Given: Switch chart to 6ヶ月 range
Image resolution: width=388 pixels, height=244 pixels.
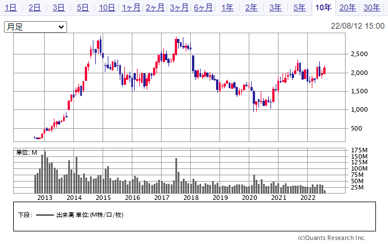Looking at the screenshot, I should tap(203, 7).
